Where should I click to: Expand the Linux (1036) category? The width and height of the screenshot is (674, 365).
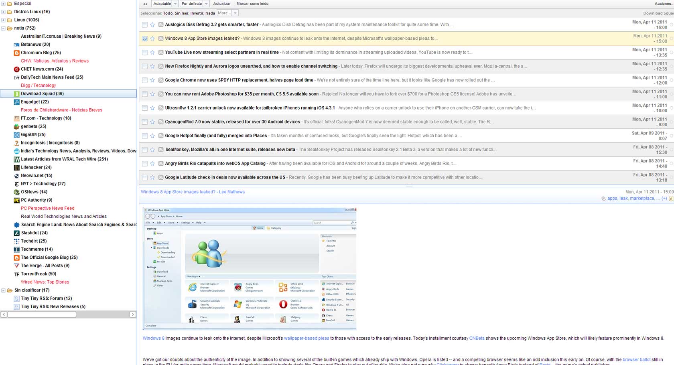coord(3,20)
